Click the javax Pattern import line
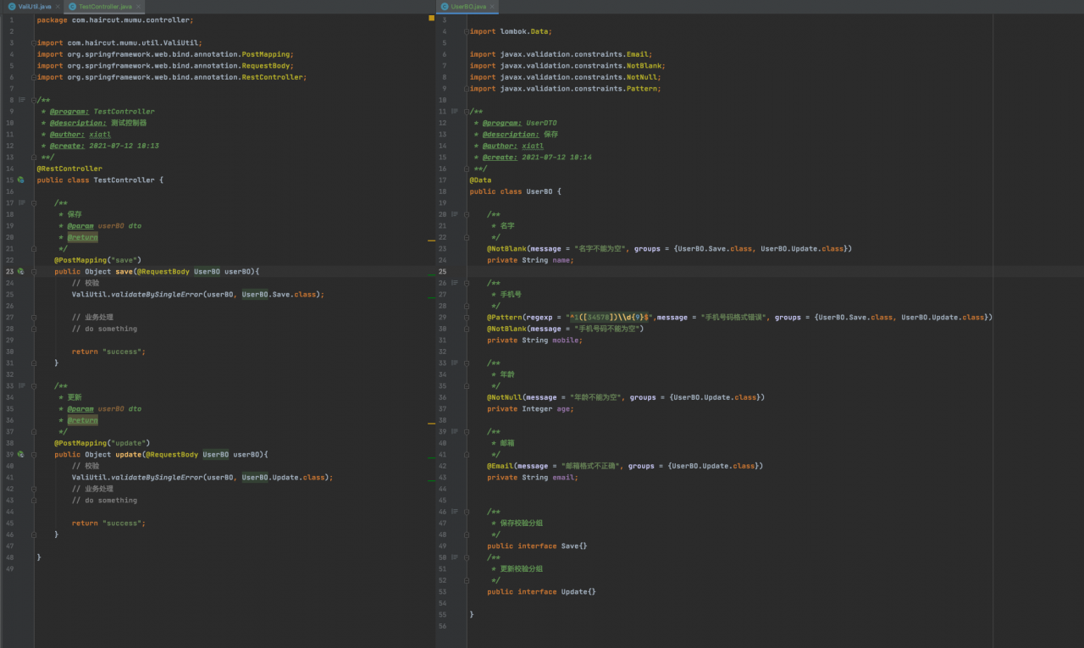This screenshot has height=648, width=1084. (565, 88)
